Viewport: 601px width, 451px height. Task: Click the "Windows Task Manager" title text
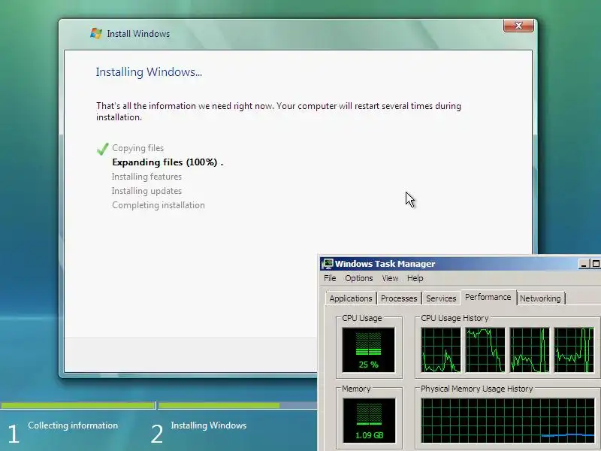click(385, 264)
